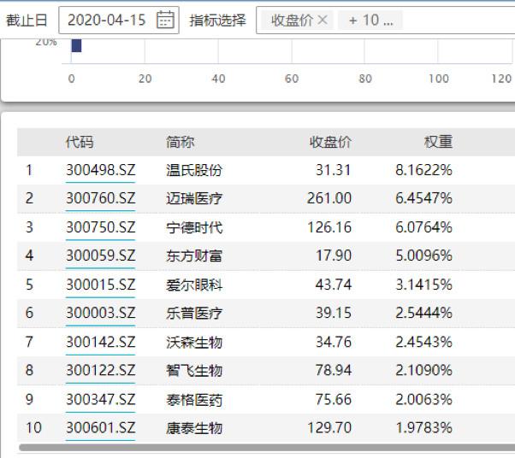Screen dimensions: 515x458
Task: Click the weight value 2.0063%
Action: tap(423, 400)
